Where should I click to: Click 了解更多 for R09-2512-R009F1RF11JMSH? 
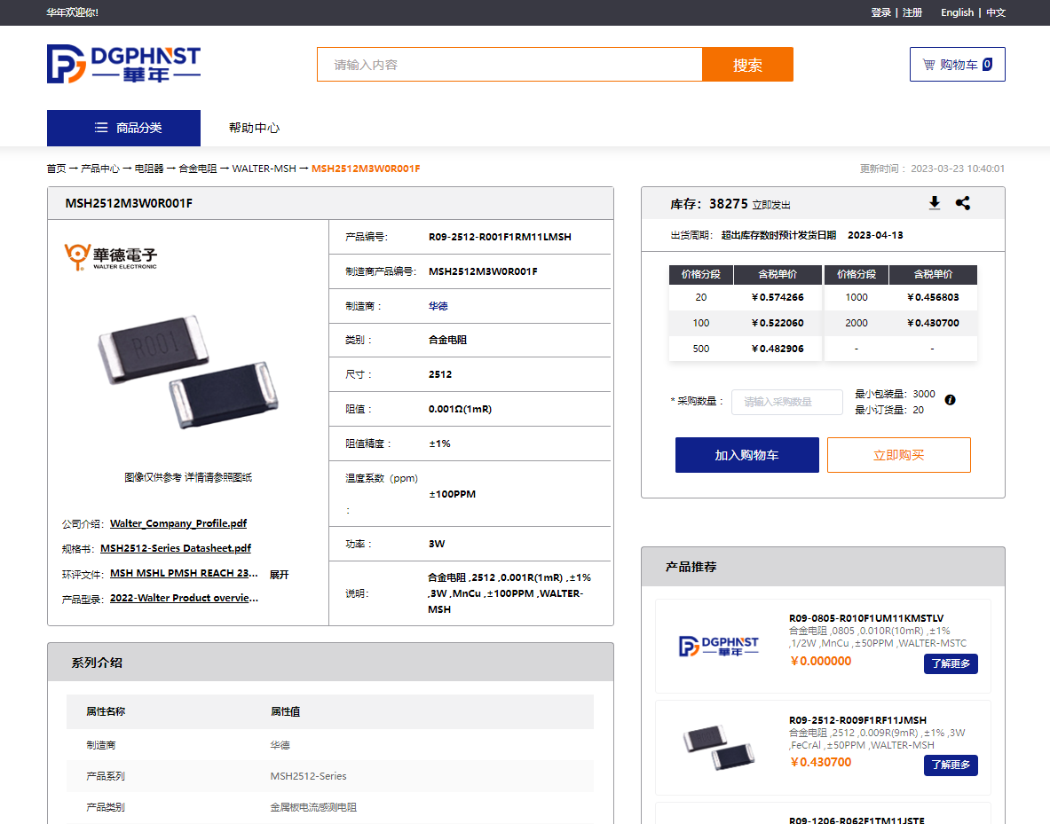951,765
